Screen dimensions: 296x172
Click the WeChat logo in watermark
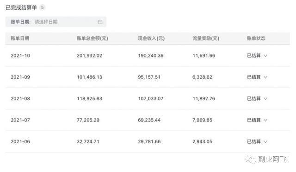coord(250,159)
